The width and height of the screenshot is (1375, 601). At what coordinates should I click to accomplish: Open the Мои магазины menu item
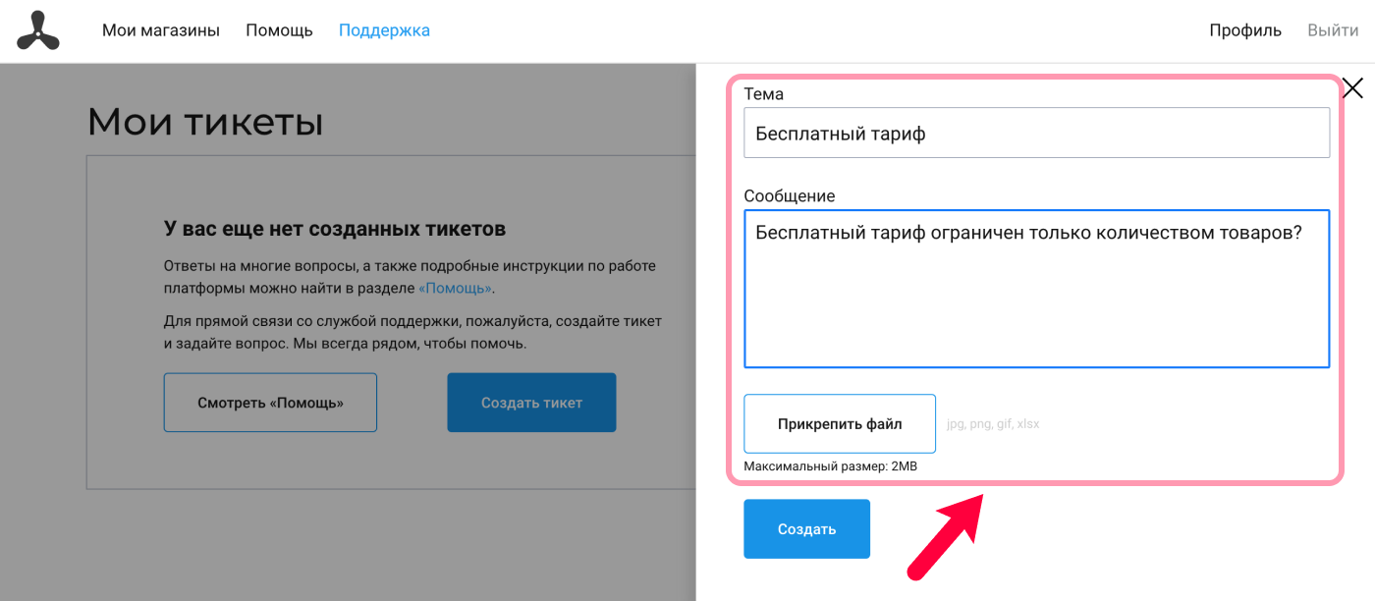(x=161, y=30)
